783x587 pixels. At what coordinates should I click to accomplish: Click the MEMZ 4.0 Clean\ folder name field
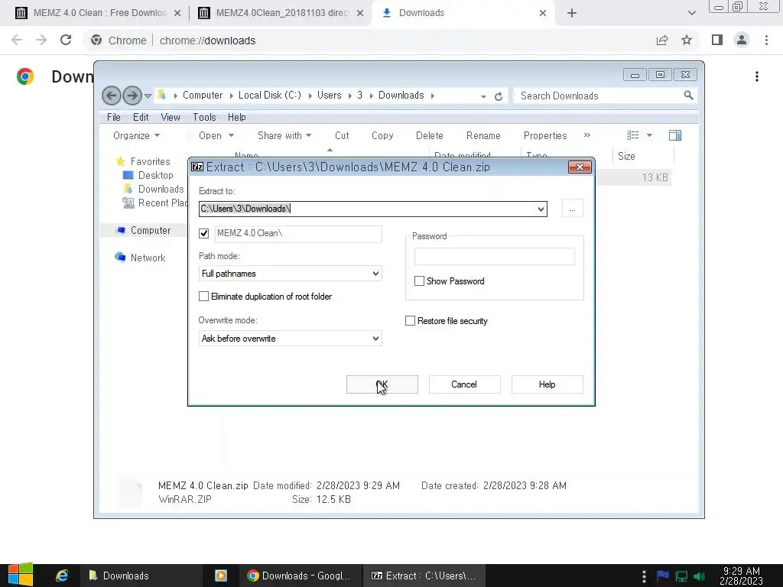point(299,234)
